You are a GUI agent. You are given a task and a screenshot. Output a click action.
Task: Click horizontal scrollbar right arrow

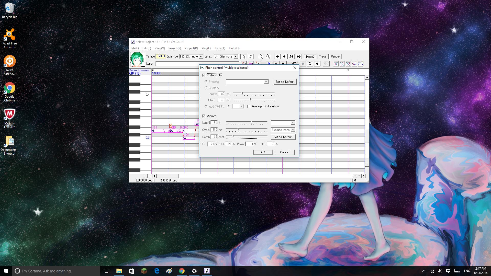click(x=355, y=176)
